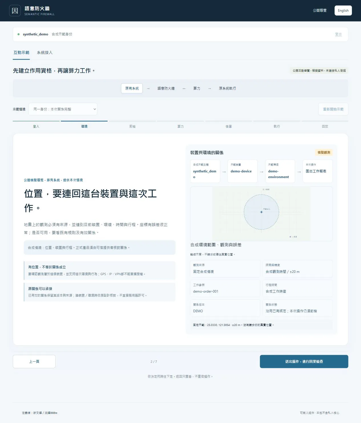Click the 登出 logout link
This screenshot has height=423, width=361.
pos(338,34)
